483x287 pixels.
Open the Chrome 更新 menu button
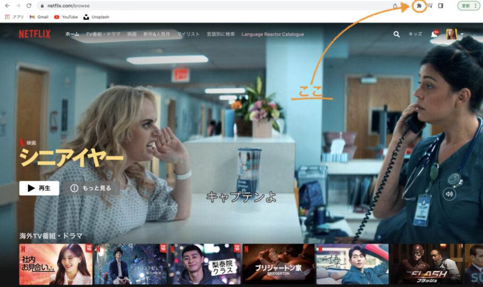pos(468,6)
